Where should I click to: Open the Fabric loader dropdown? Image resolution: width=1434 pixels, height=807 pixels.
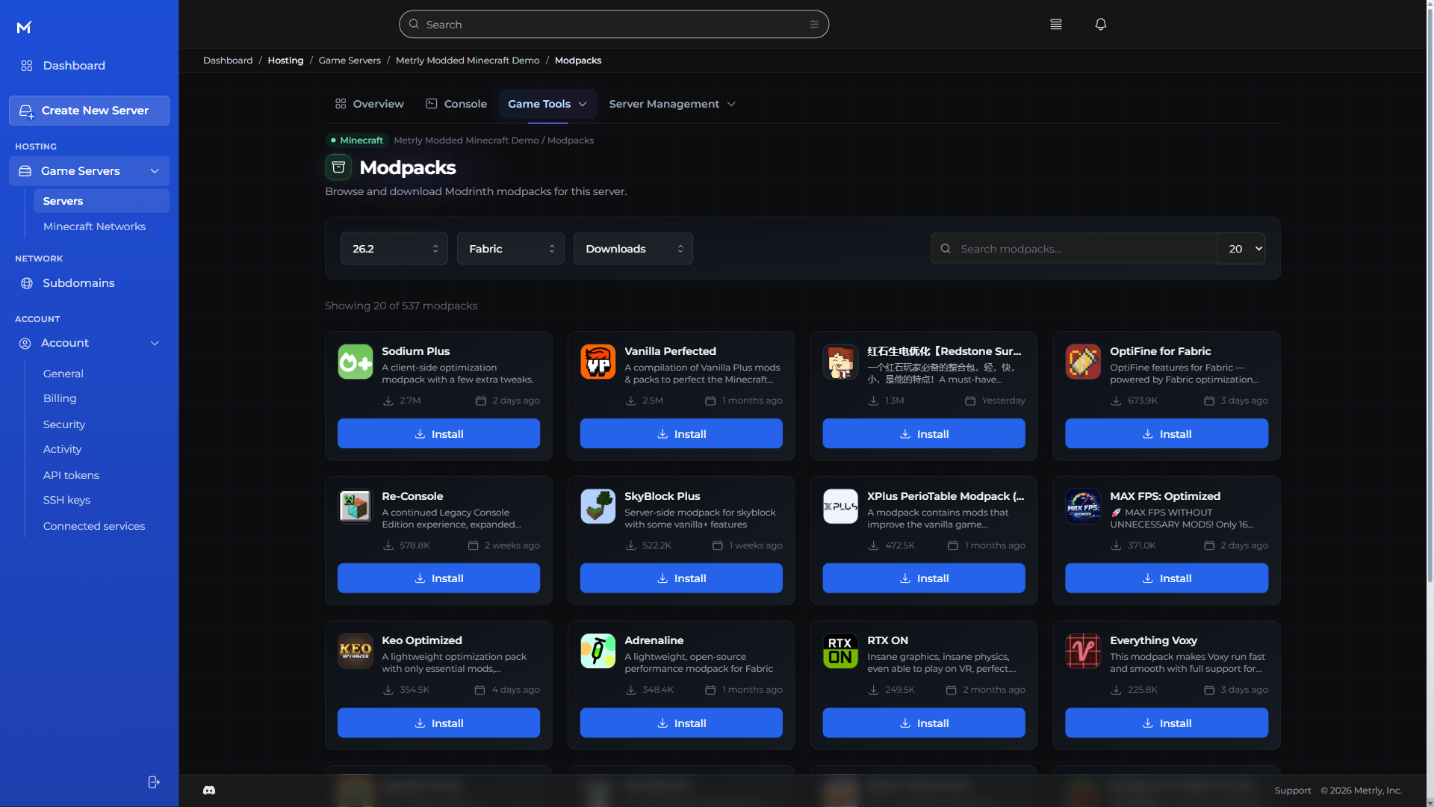(511, 248)
